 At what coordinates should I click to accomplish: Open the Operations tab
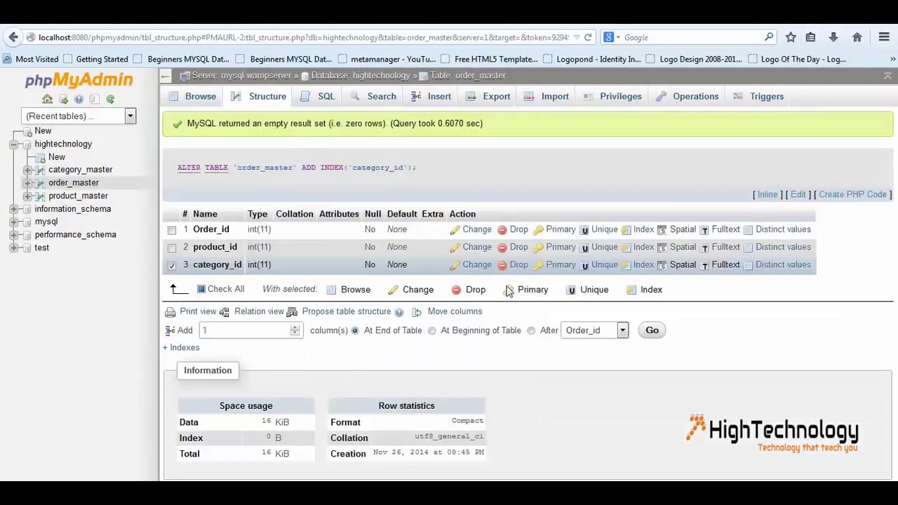(688, 96)
